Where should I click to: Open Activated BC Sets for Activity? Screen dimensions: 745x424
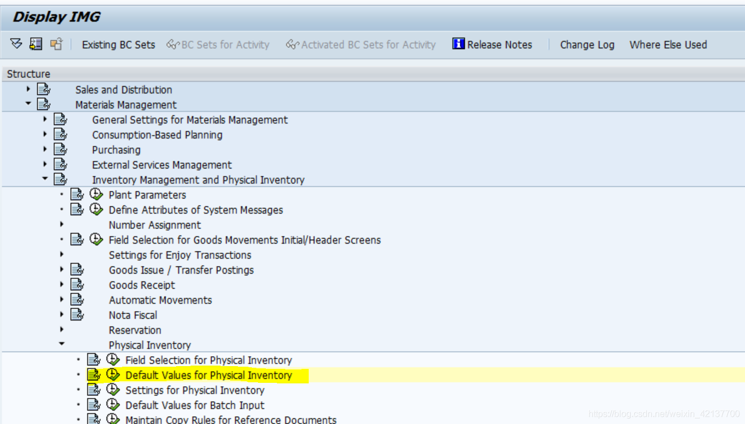click(x=361, y=45)
